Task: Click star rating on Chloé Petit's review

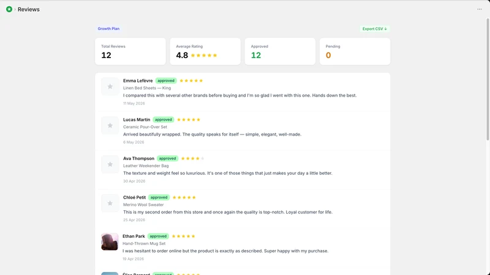Action: tap(184, 197)
